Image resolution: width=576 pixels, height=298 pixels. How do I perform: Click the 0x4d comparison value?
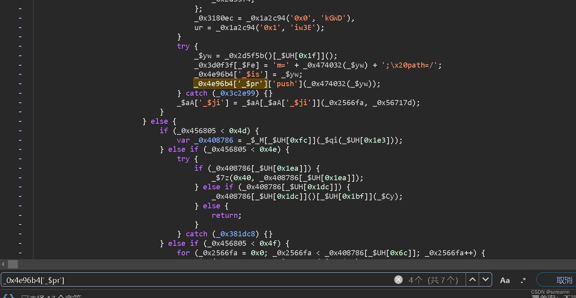pos(238,130)
